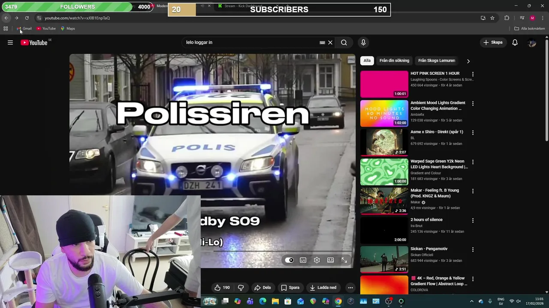The width and height of the screenshot is (549, 308).
Task: Open options menu for HOT PINK SCREEN
Action: coord(473,74)
